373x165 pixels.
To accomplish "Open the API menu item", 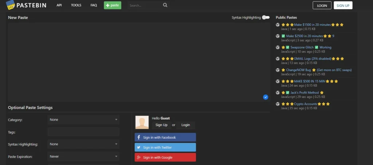I will tap(59, 5).
